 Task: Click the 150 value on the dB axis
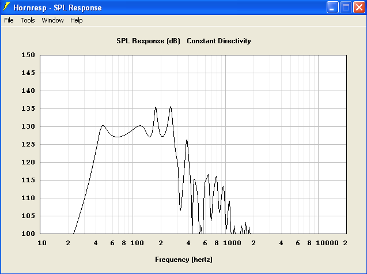[x=28, y=55]
